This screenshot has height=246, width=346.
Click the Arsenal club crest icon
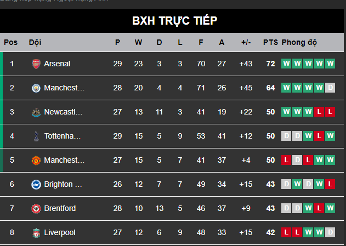tap(36, 64)
